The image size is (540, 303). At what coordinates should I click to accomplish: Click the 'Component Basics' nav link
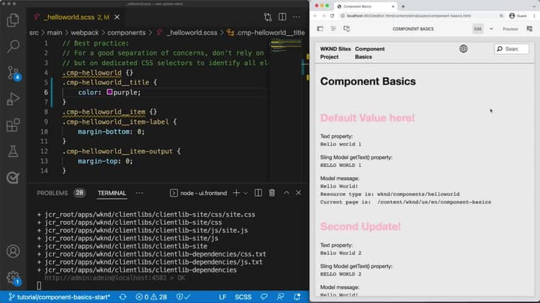pos(370,53)
